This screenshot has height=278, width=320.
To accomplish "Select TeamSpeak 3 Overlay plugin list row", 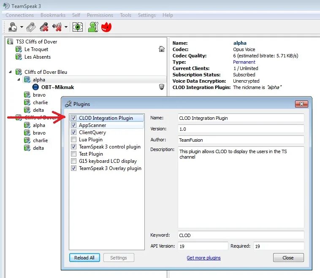I will coord(106,168).
